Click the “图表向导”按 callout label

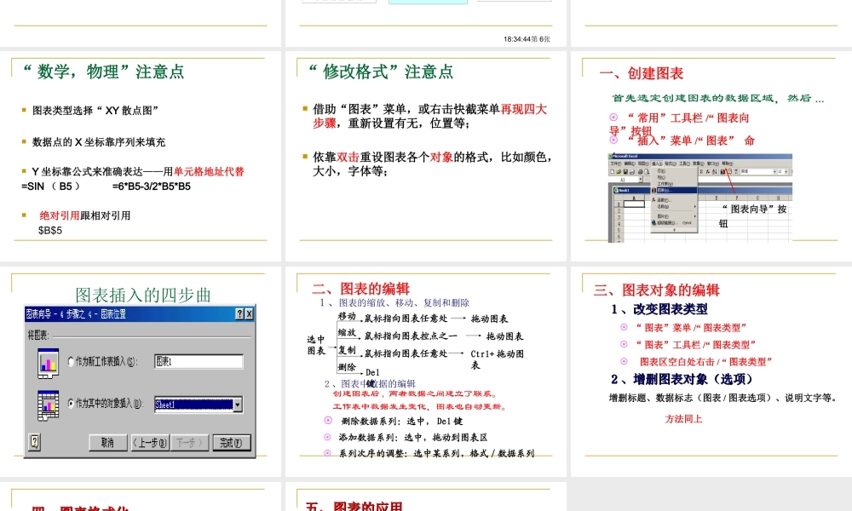754,209
